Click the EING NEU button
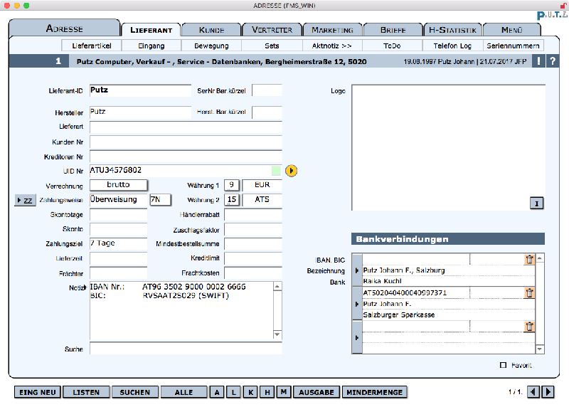 (38, 392)
